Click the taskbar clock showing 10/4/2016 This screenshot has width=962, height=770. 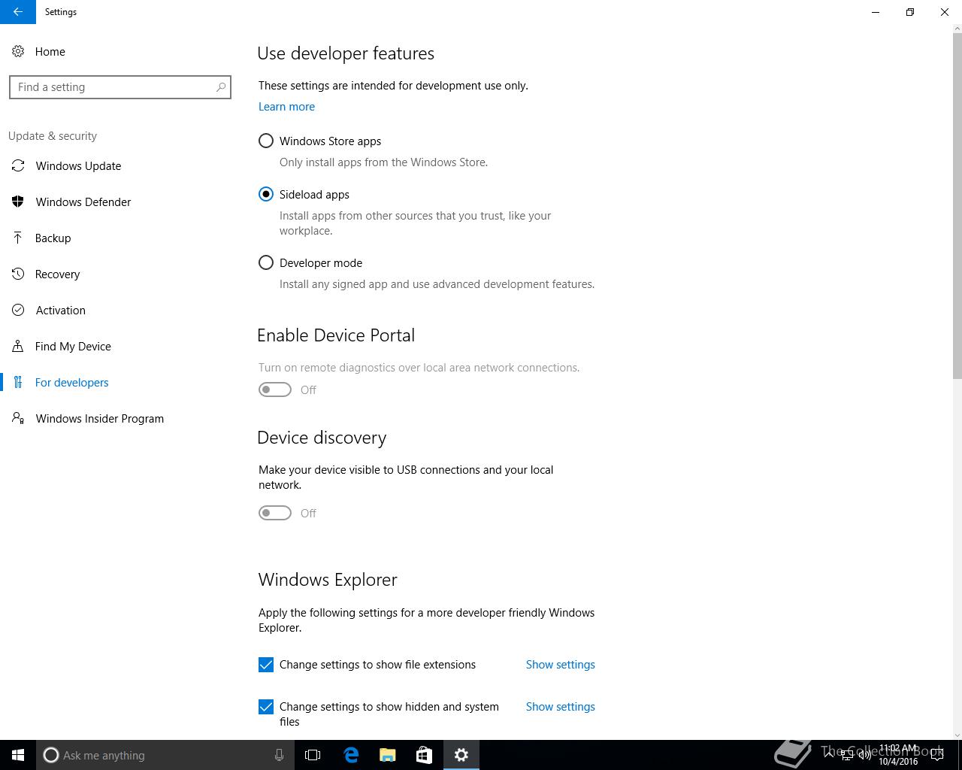point(898,755)
